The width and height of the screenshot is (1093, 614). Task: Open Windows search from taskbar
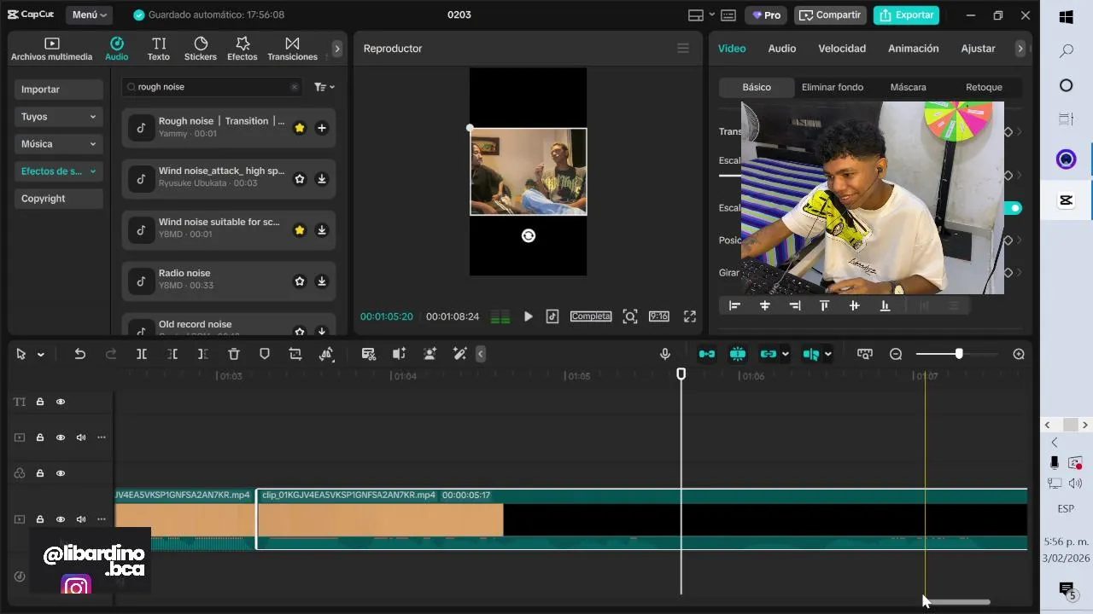[1067, 51]
